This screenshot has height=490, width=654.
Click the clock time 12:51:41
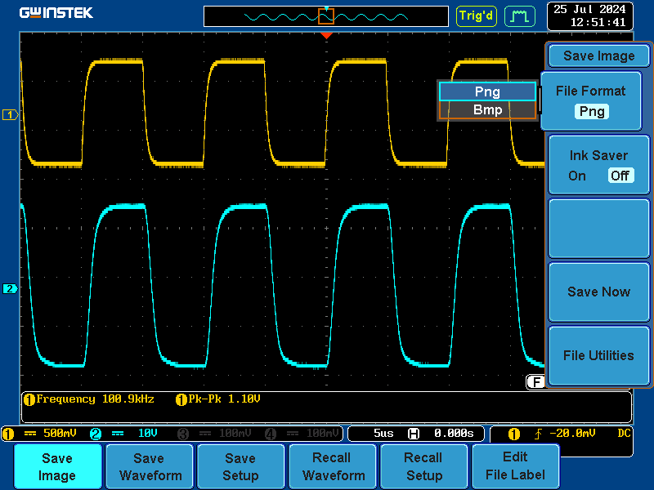click(x=598, y=23)
